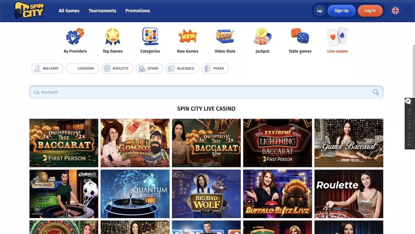The width and height of the screenshot is (415, 234).
Task: Filter by Blackjack games
Action: pos(182,68)
